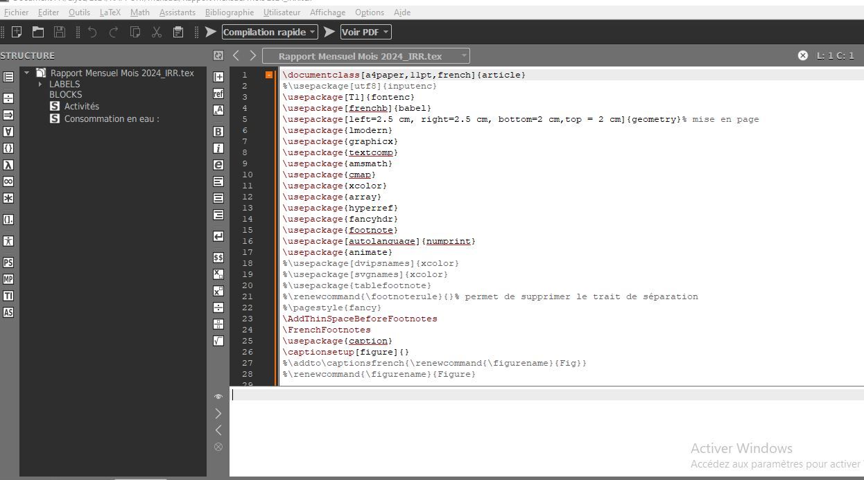Screen dimensions: 864x480
Task: Open favorite symbols panel (asterisk icon)
Action: click(x=8, y=198)
